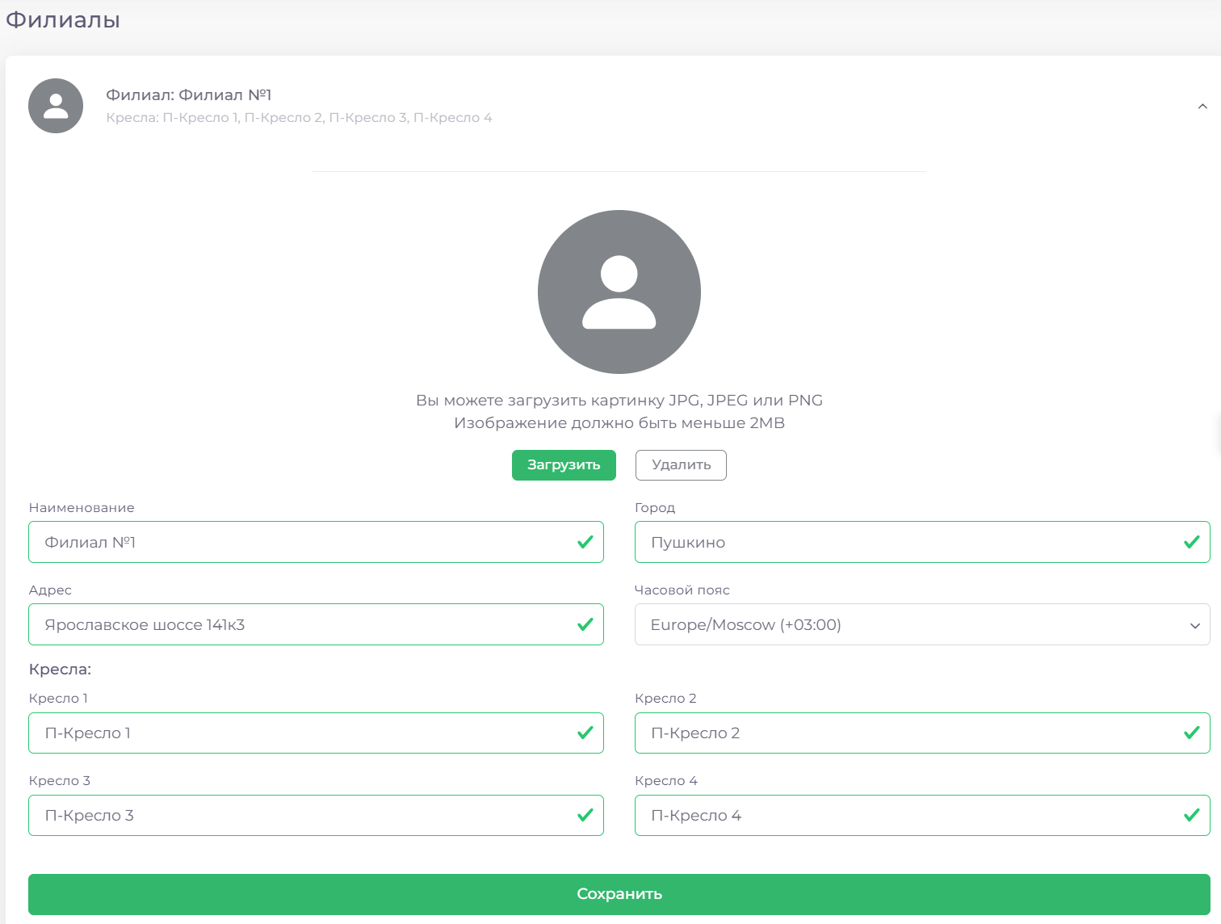
Task: Click the 'Кресла:' section label
Action: coord(60,670)
